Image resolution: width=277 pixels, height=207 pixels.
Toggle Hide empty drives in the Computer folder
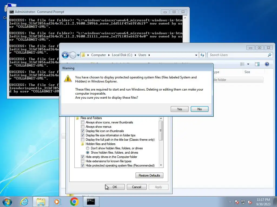click(83, 157)
